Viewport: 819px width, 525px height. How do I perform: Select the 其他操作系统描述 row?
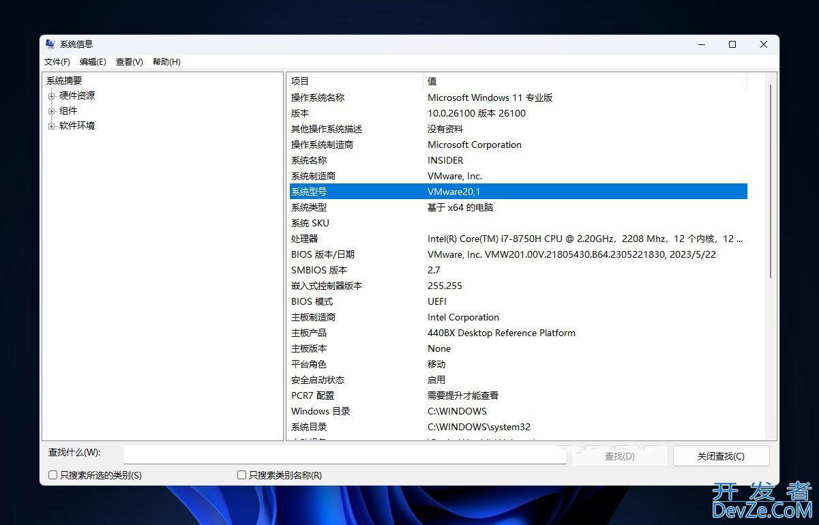518,129
